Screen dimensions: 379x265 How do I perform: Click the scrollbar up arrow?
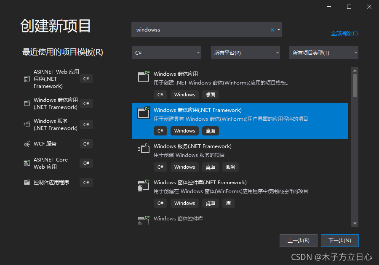tap(355, 71)
